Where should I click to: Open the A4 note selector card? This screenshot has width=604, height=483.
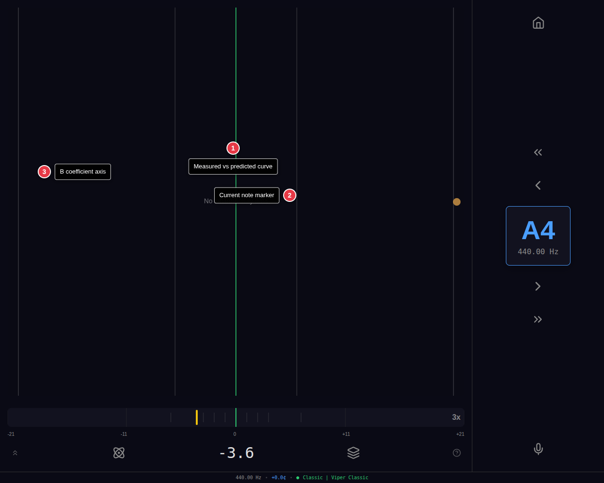click(x=538, y=235)
